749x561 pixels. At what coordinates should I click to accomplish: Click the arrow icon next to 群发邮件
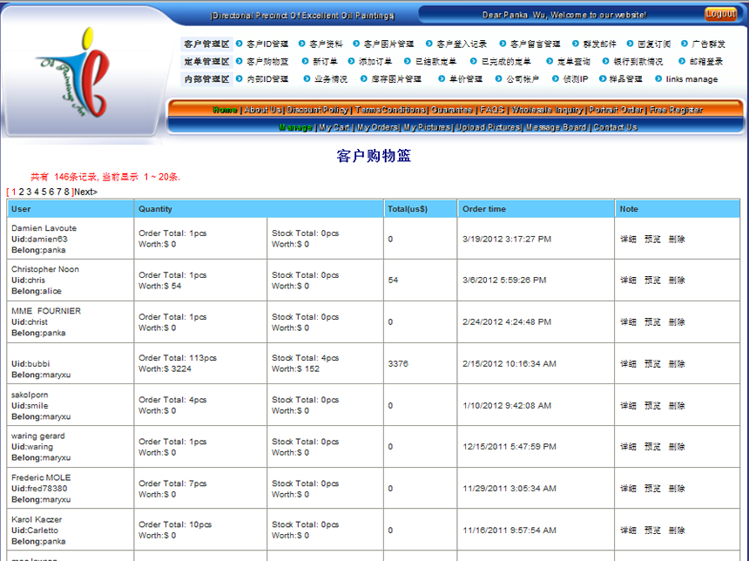point(576,44)
